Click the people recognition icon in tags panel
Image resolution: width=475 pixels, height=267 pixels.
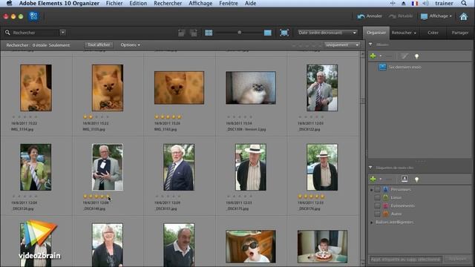(x=404, y=179)
